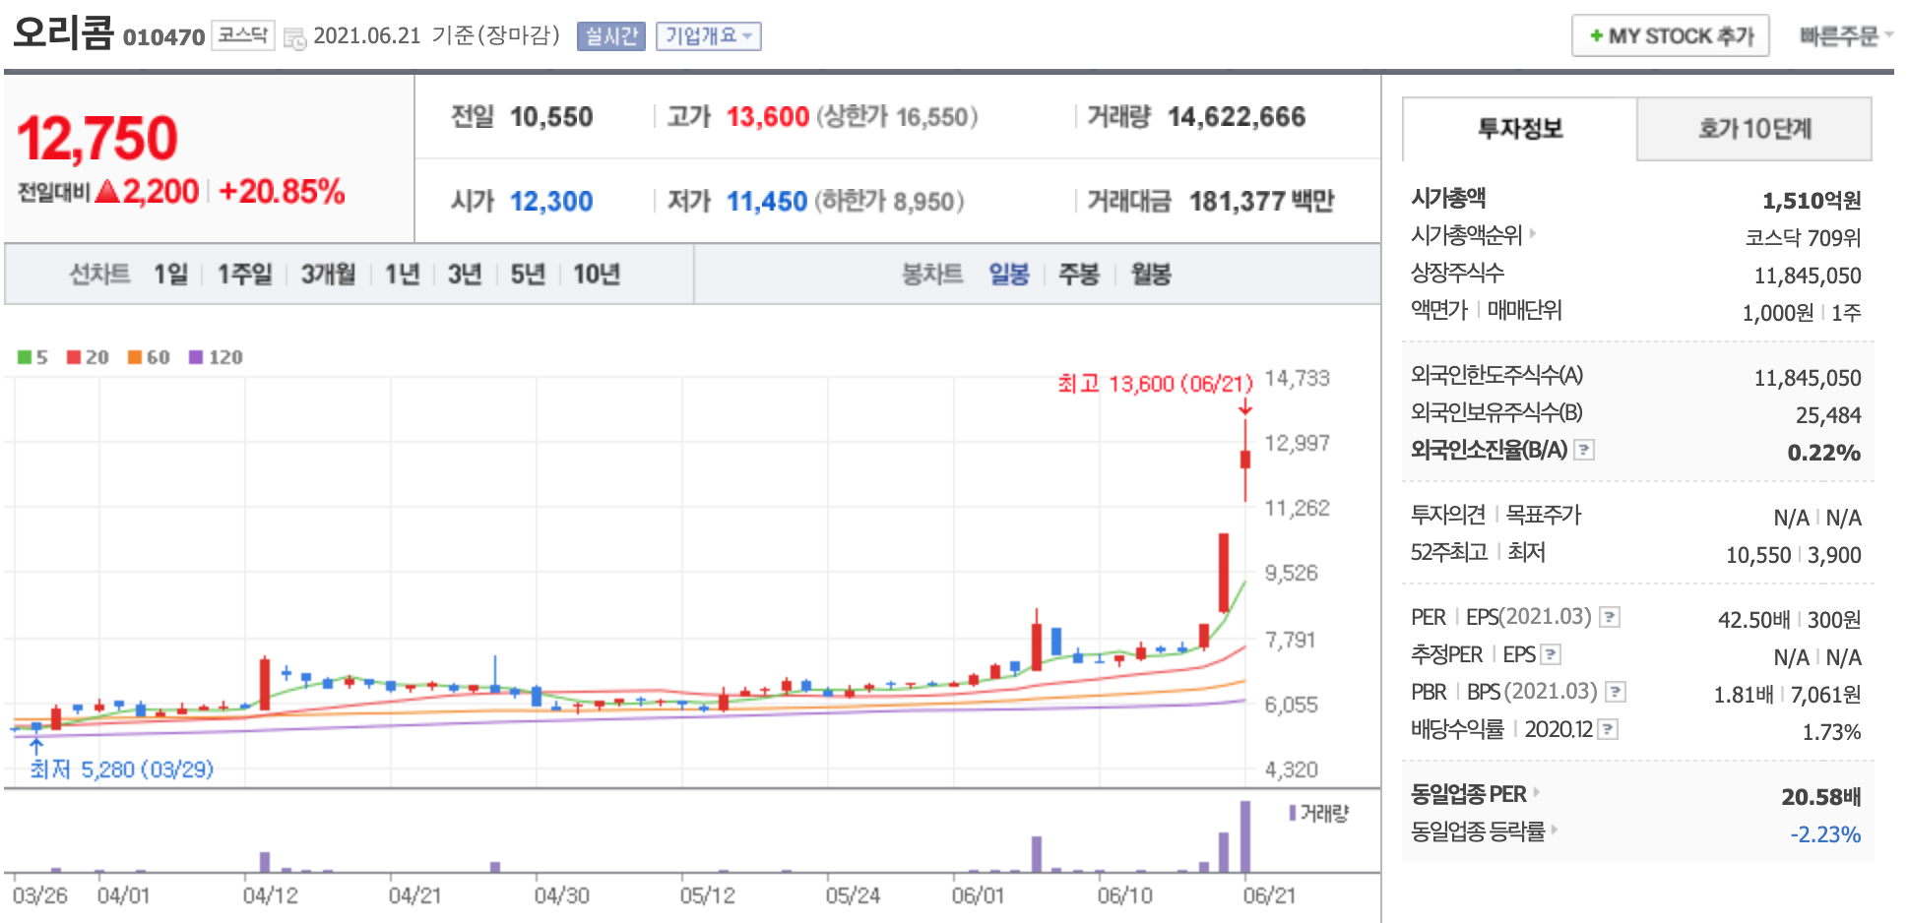Click the 외국인소진율 value 0.22%
The image size is (1908, 923).
[1824, 453]
